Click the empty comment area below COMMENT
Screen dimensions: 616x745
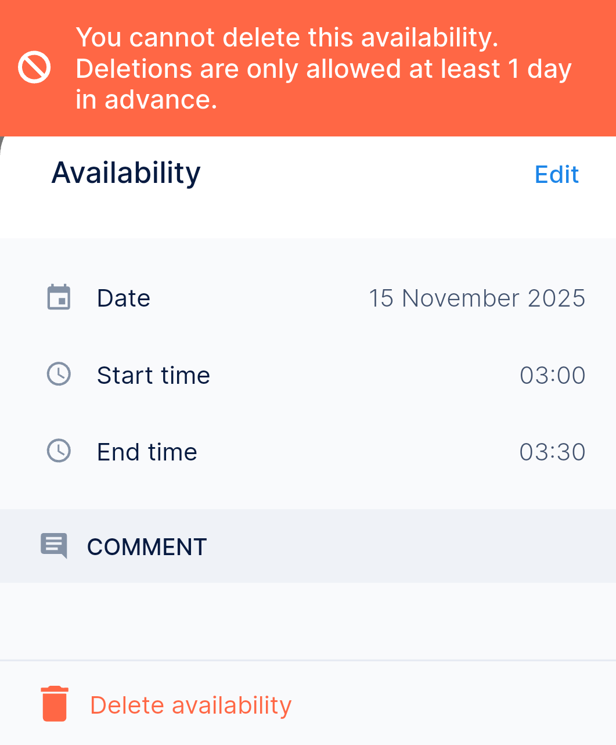pyautogui.click(x=308, y=621)
